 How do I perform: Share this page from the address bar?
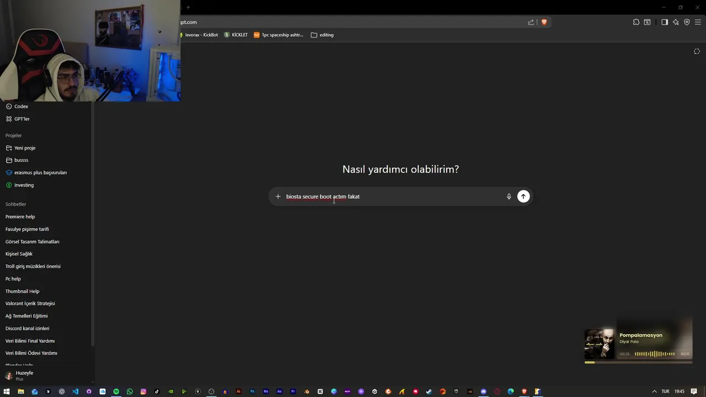531,22
